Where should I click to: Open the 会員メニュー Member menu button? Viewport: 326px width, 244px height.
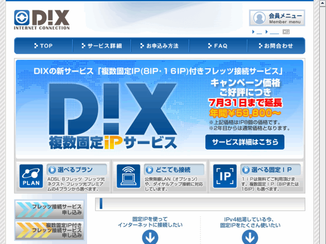[x=277, y=18]
